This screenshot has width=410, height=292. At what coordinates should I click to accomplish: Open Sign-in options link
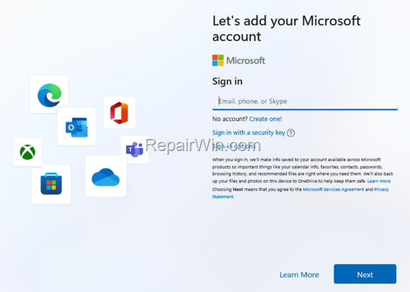(234, 147)
